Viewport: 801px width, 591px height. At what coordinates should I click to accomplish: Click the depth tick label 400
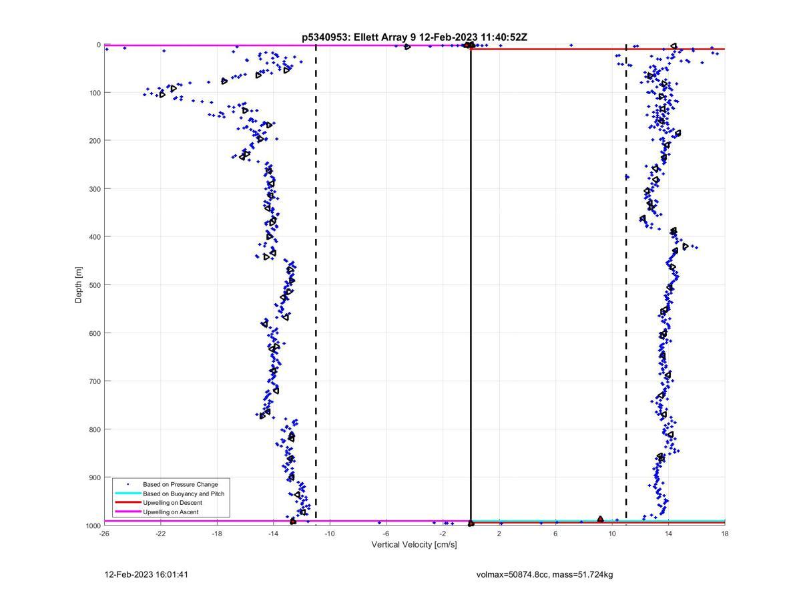pos(95,237)
